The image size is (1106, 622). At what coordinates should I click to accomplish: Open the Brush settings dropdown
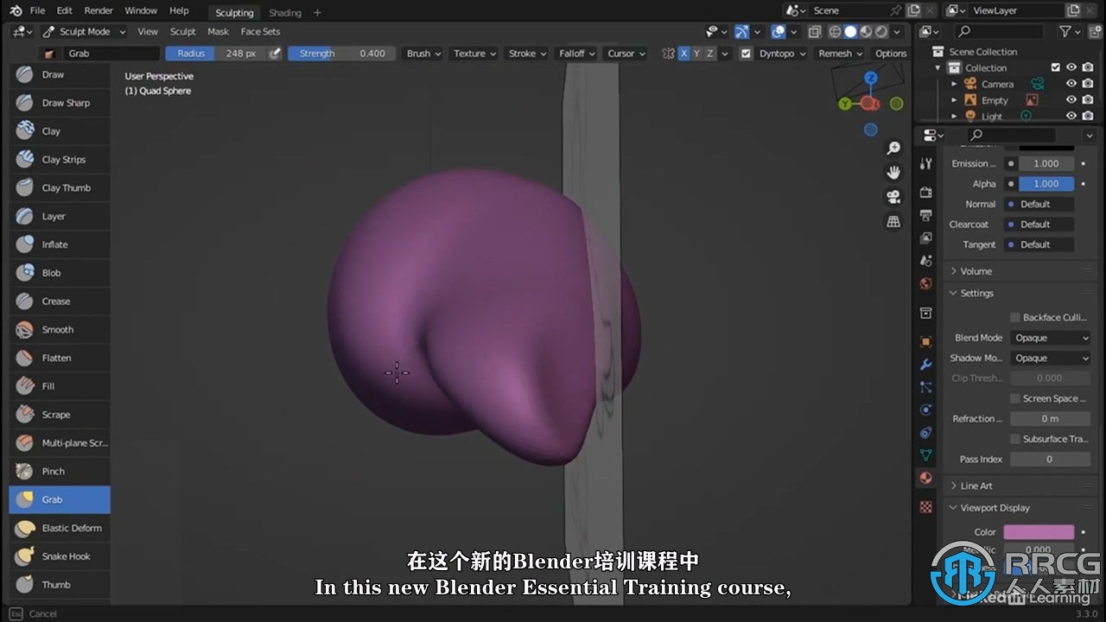pyautogui.click(x=423, y=54)
